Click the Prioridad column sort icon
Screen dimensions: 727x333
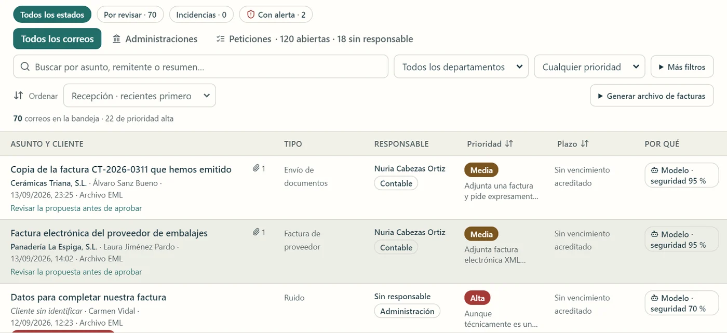click(x=509, y=143)
